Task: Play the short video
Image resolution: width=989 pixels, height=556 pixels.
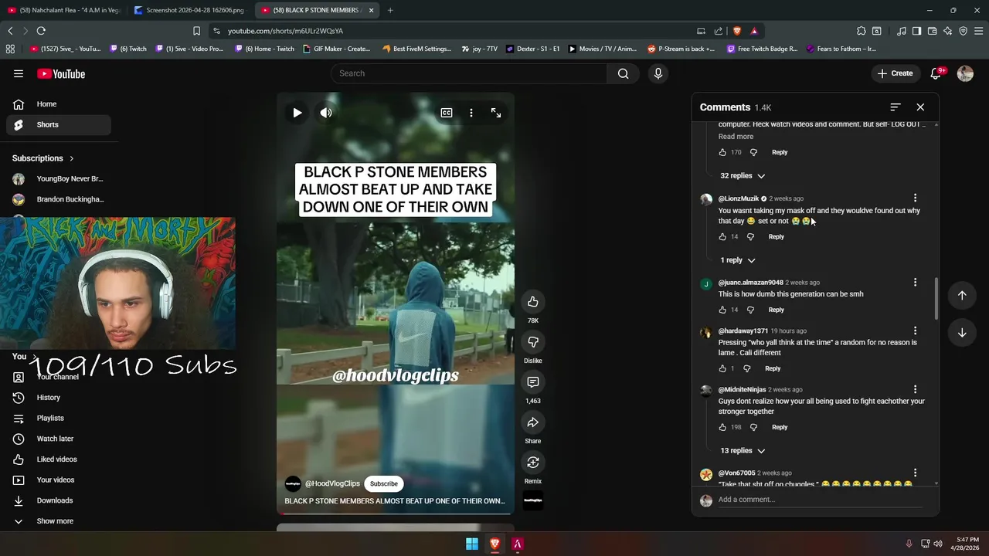Action: pos(297,113)
